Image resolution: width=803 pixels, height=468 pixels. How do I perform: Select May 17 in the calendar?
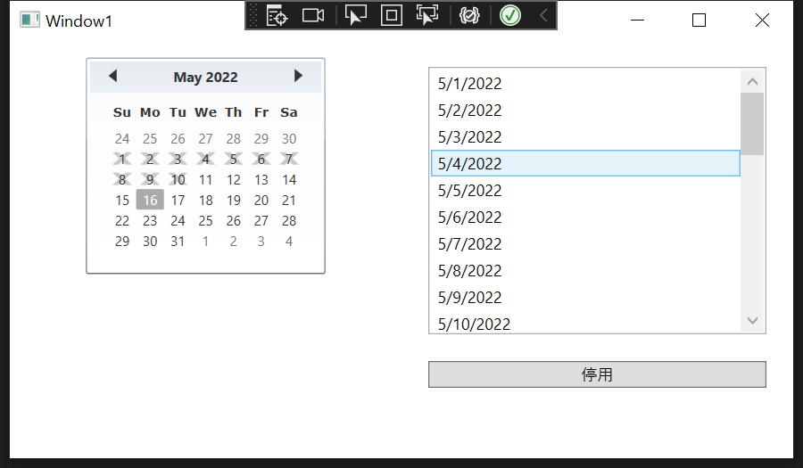click(x=178, y=200)
